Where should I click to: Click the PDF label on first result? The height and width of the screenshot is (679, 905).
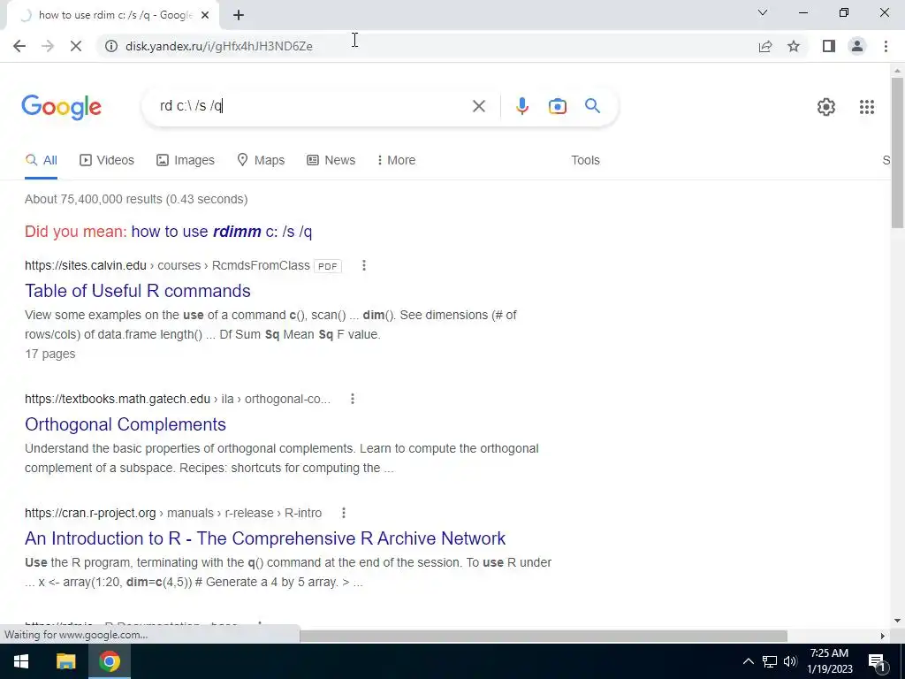(x=327, y=266)
